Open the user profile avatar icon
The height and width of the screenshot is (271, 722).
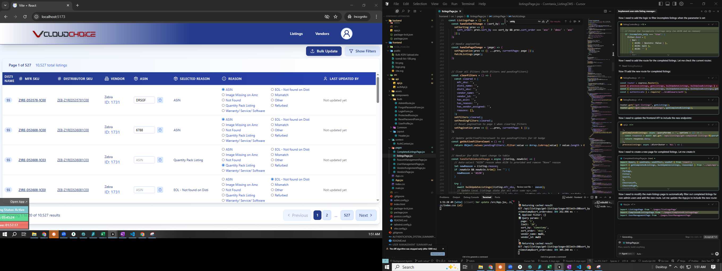346,34
